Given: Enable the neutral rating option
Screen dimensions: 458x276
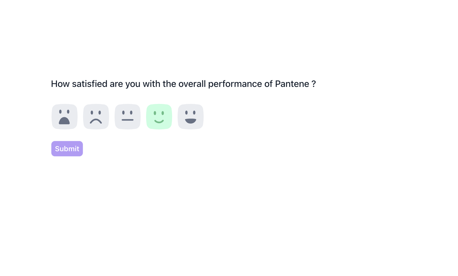Looking at the screenshot, I should (x=128, y=117).
